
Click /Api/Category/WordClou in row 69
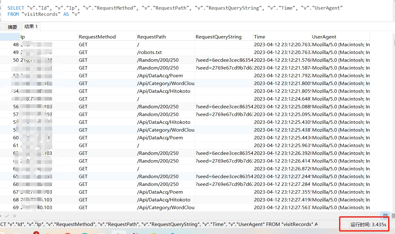(x=166, y=207)
